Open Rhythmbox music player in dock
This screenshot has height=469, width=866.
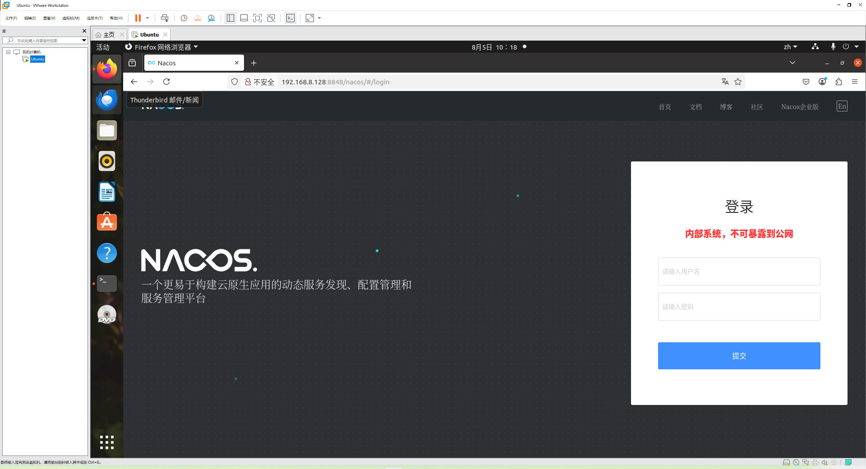107,161
